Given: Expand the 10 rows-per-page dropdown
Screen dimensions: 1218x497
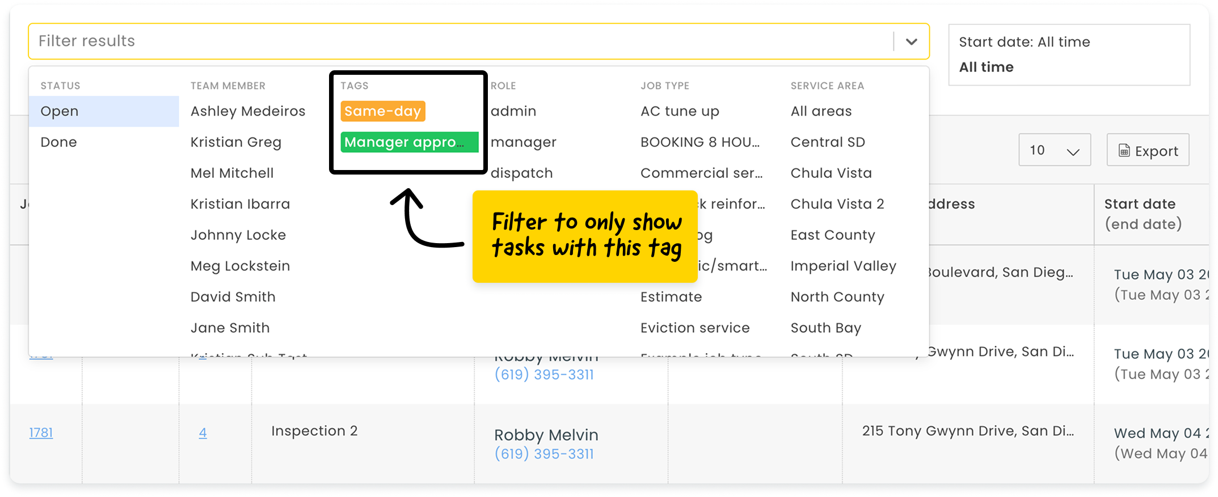Looking at the screenshot, I should click(x=1054, y=150).
